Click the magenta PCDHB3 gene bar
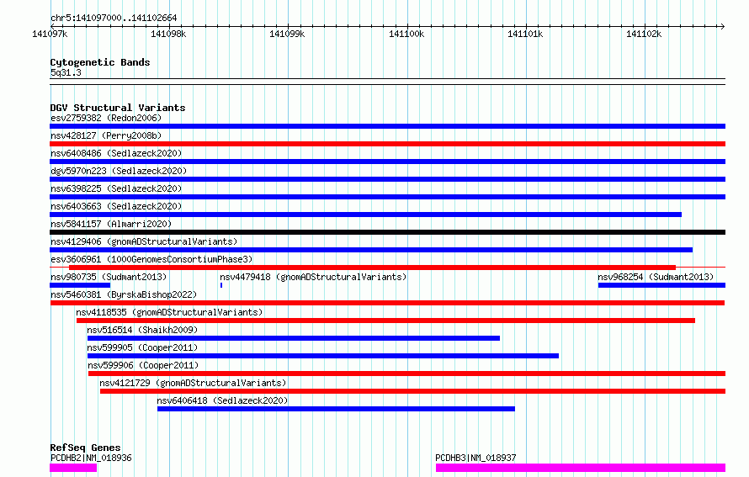This screenshot has height=477, width=749. [x=581, y=468]
